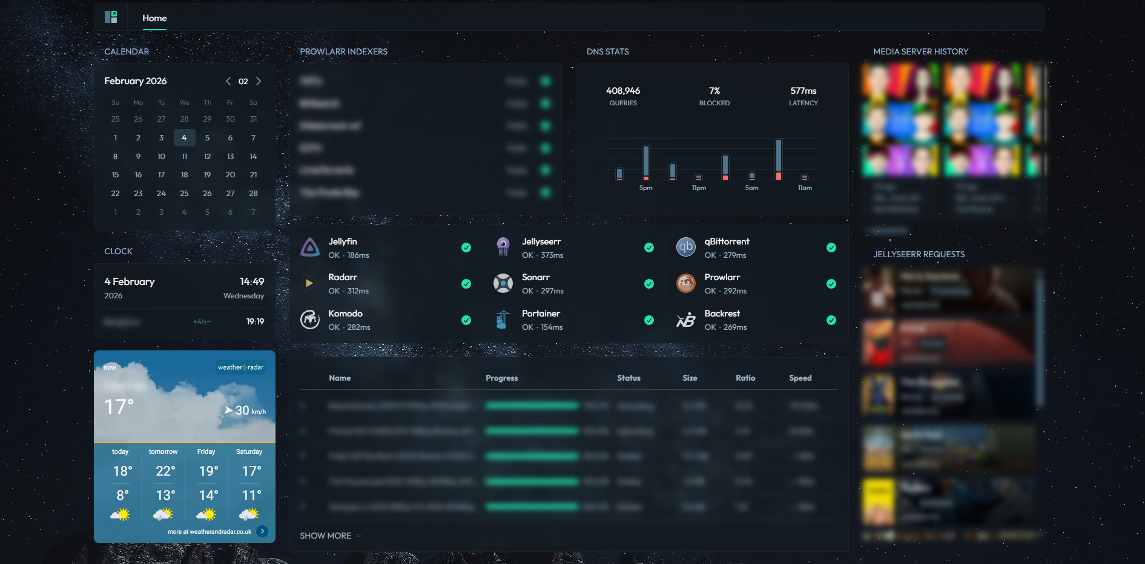Select Saturday's weather forecast
This screenshot has width=1145, height=564.
click(x=249, y=485)
